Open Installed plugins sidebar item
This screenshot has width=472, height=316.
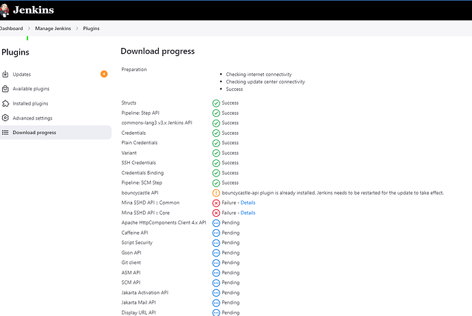click(55, 103)
